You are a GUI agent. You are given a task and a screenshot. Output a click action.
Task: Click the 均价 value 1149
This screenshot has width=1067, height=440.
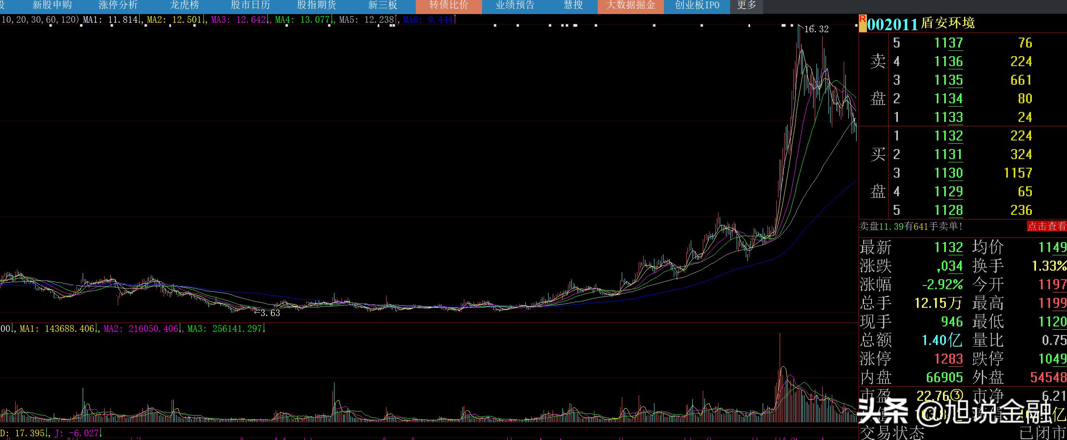click(x=1053, y=247)
